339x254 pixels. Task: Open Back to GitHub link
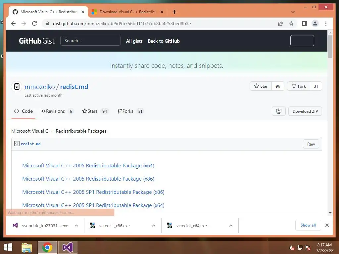164,41
